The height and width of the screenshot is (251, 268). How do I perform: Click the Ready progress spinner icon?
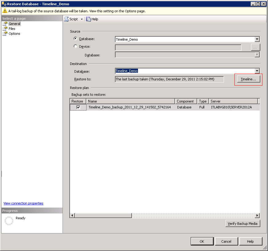click(9, 221)
